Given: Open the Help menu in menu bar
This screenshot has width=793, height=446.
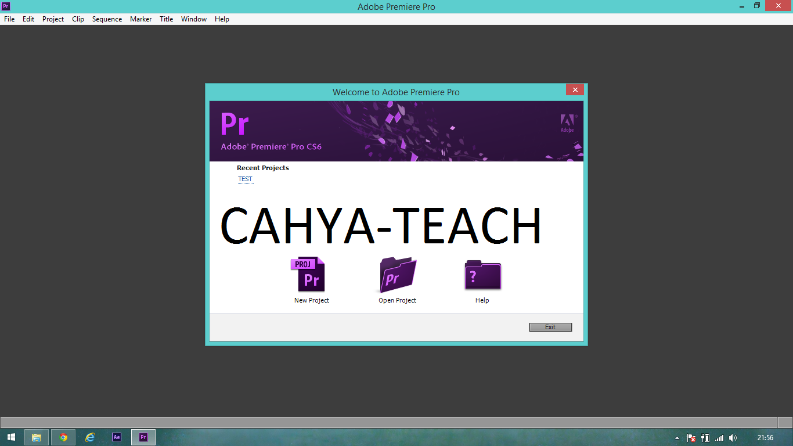Looking at the screenshot, I should point(222,19).
